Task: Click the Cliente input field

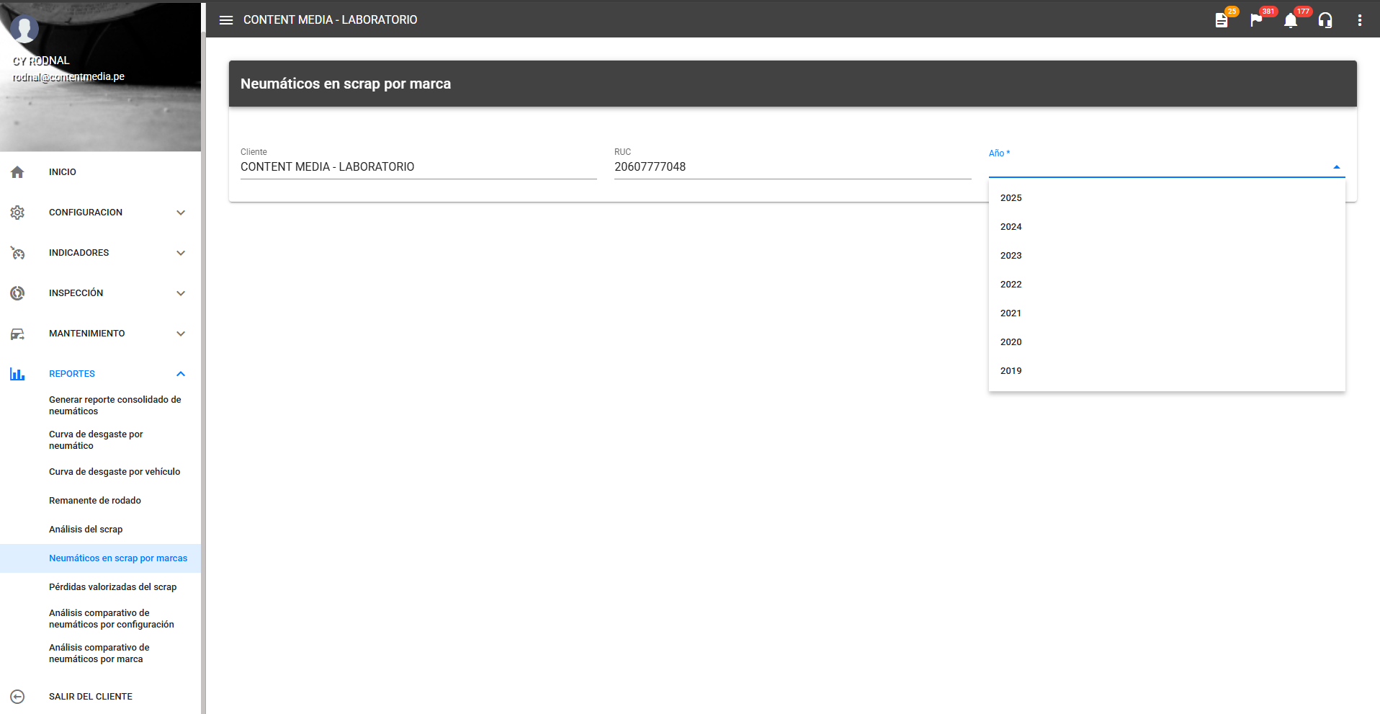Action: 418,167
